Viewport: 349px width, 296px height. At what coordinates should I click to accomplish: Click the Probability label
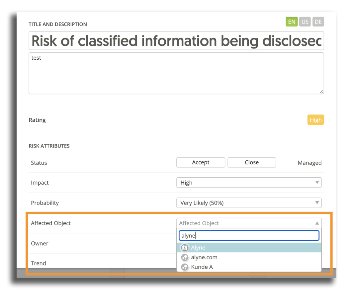pos(45,203)
